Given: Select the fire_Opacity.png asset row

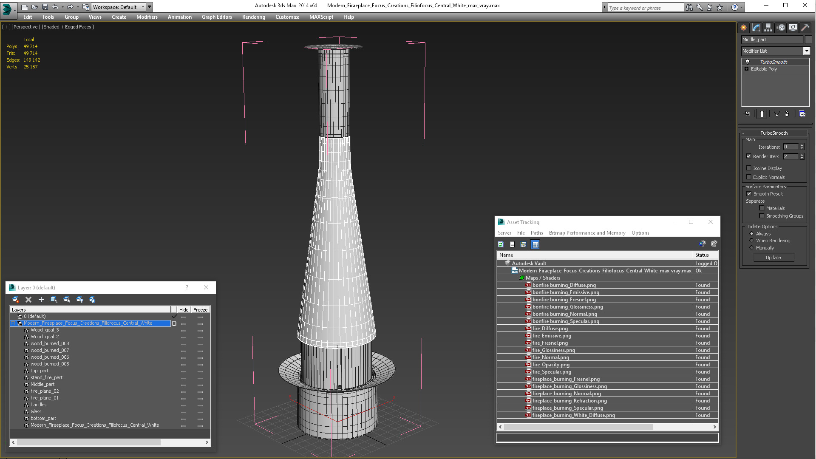Looking at the screenshot, I should pos(551,365).
